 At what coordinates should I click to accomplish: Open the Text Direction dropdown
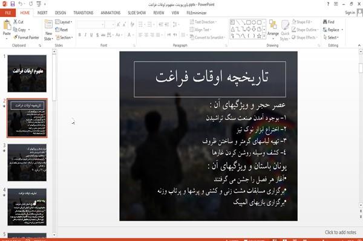(x=203, y=22)
